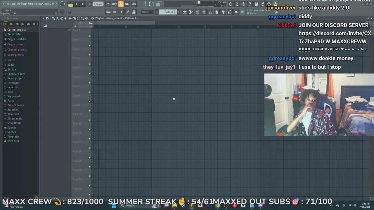Toggle step editing mode icon
Screen dimensions: 374x210
click(121, 12)
